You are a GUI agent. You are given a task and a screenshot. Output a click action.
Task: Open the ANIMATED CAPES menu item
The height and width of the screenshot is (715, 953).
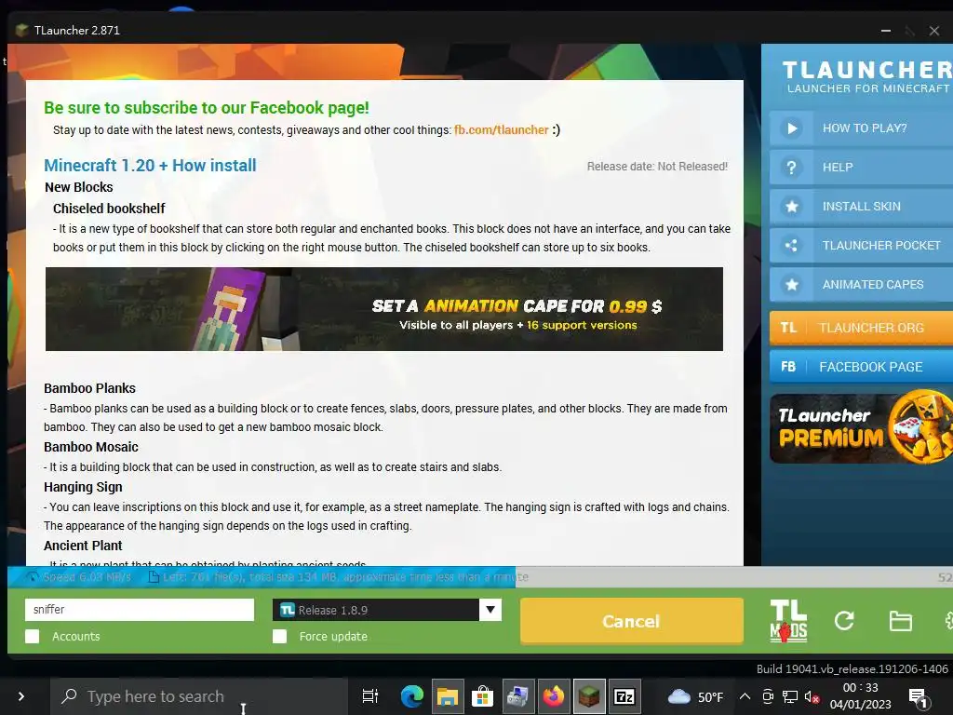pos(861,285)
